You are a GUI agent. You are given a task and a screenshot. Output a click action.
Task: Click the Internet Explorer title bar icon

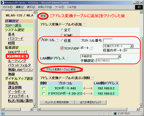[x=2, y=2]
